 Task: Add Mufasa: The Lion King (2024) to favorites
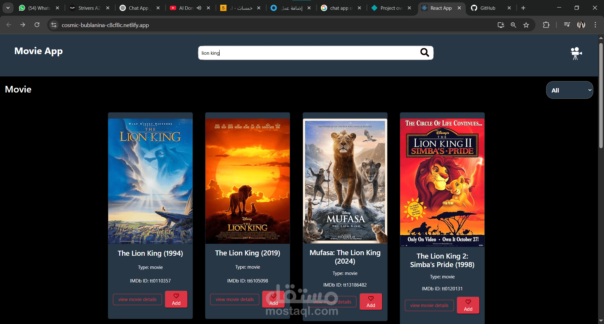371,302
